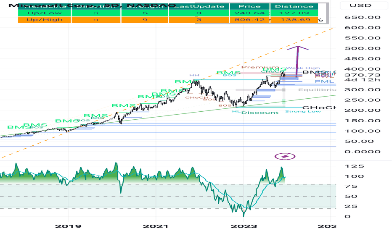
Task: Click the 0.0000 price axis label
Action: coord(363,152)
